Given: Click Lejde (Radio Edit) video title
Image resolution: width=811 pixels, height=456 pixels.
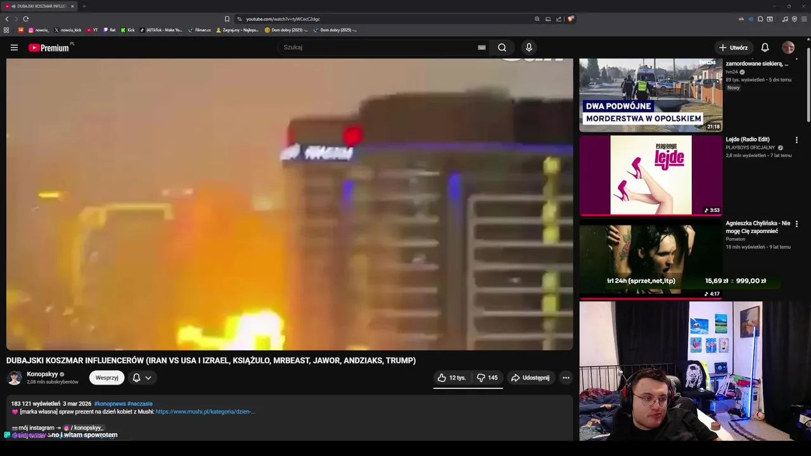Looking at the screenshot, I should (x=748, y=139).
